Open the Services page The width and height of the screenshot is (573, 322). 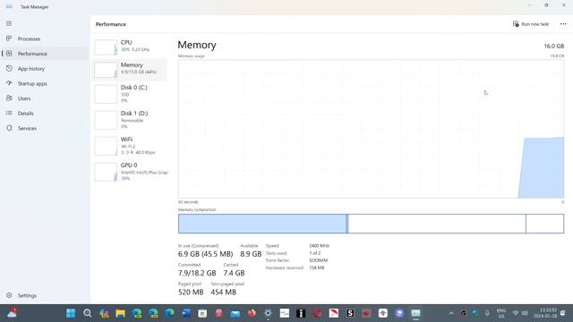tap(44, 129)
